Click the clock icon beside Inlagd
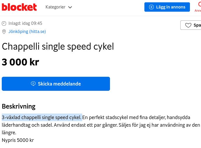This screenshot has height=148, width=201. (4, 23)
